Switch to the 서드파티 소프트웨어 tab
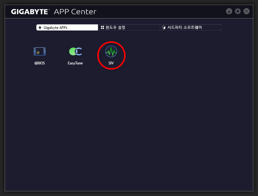 191,27
